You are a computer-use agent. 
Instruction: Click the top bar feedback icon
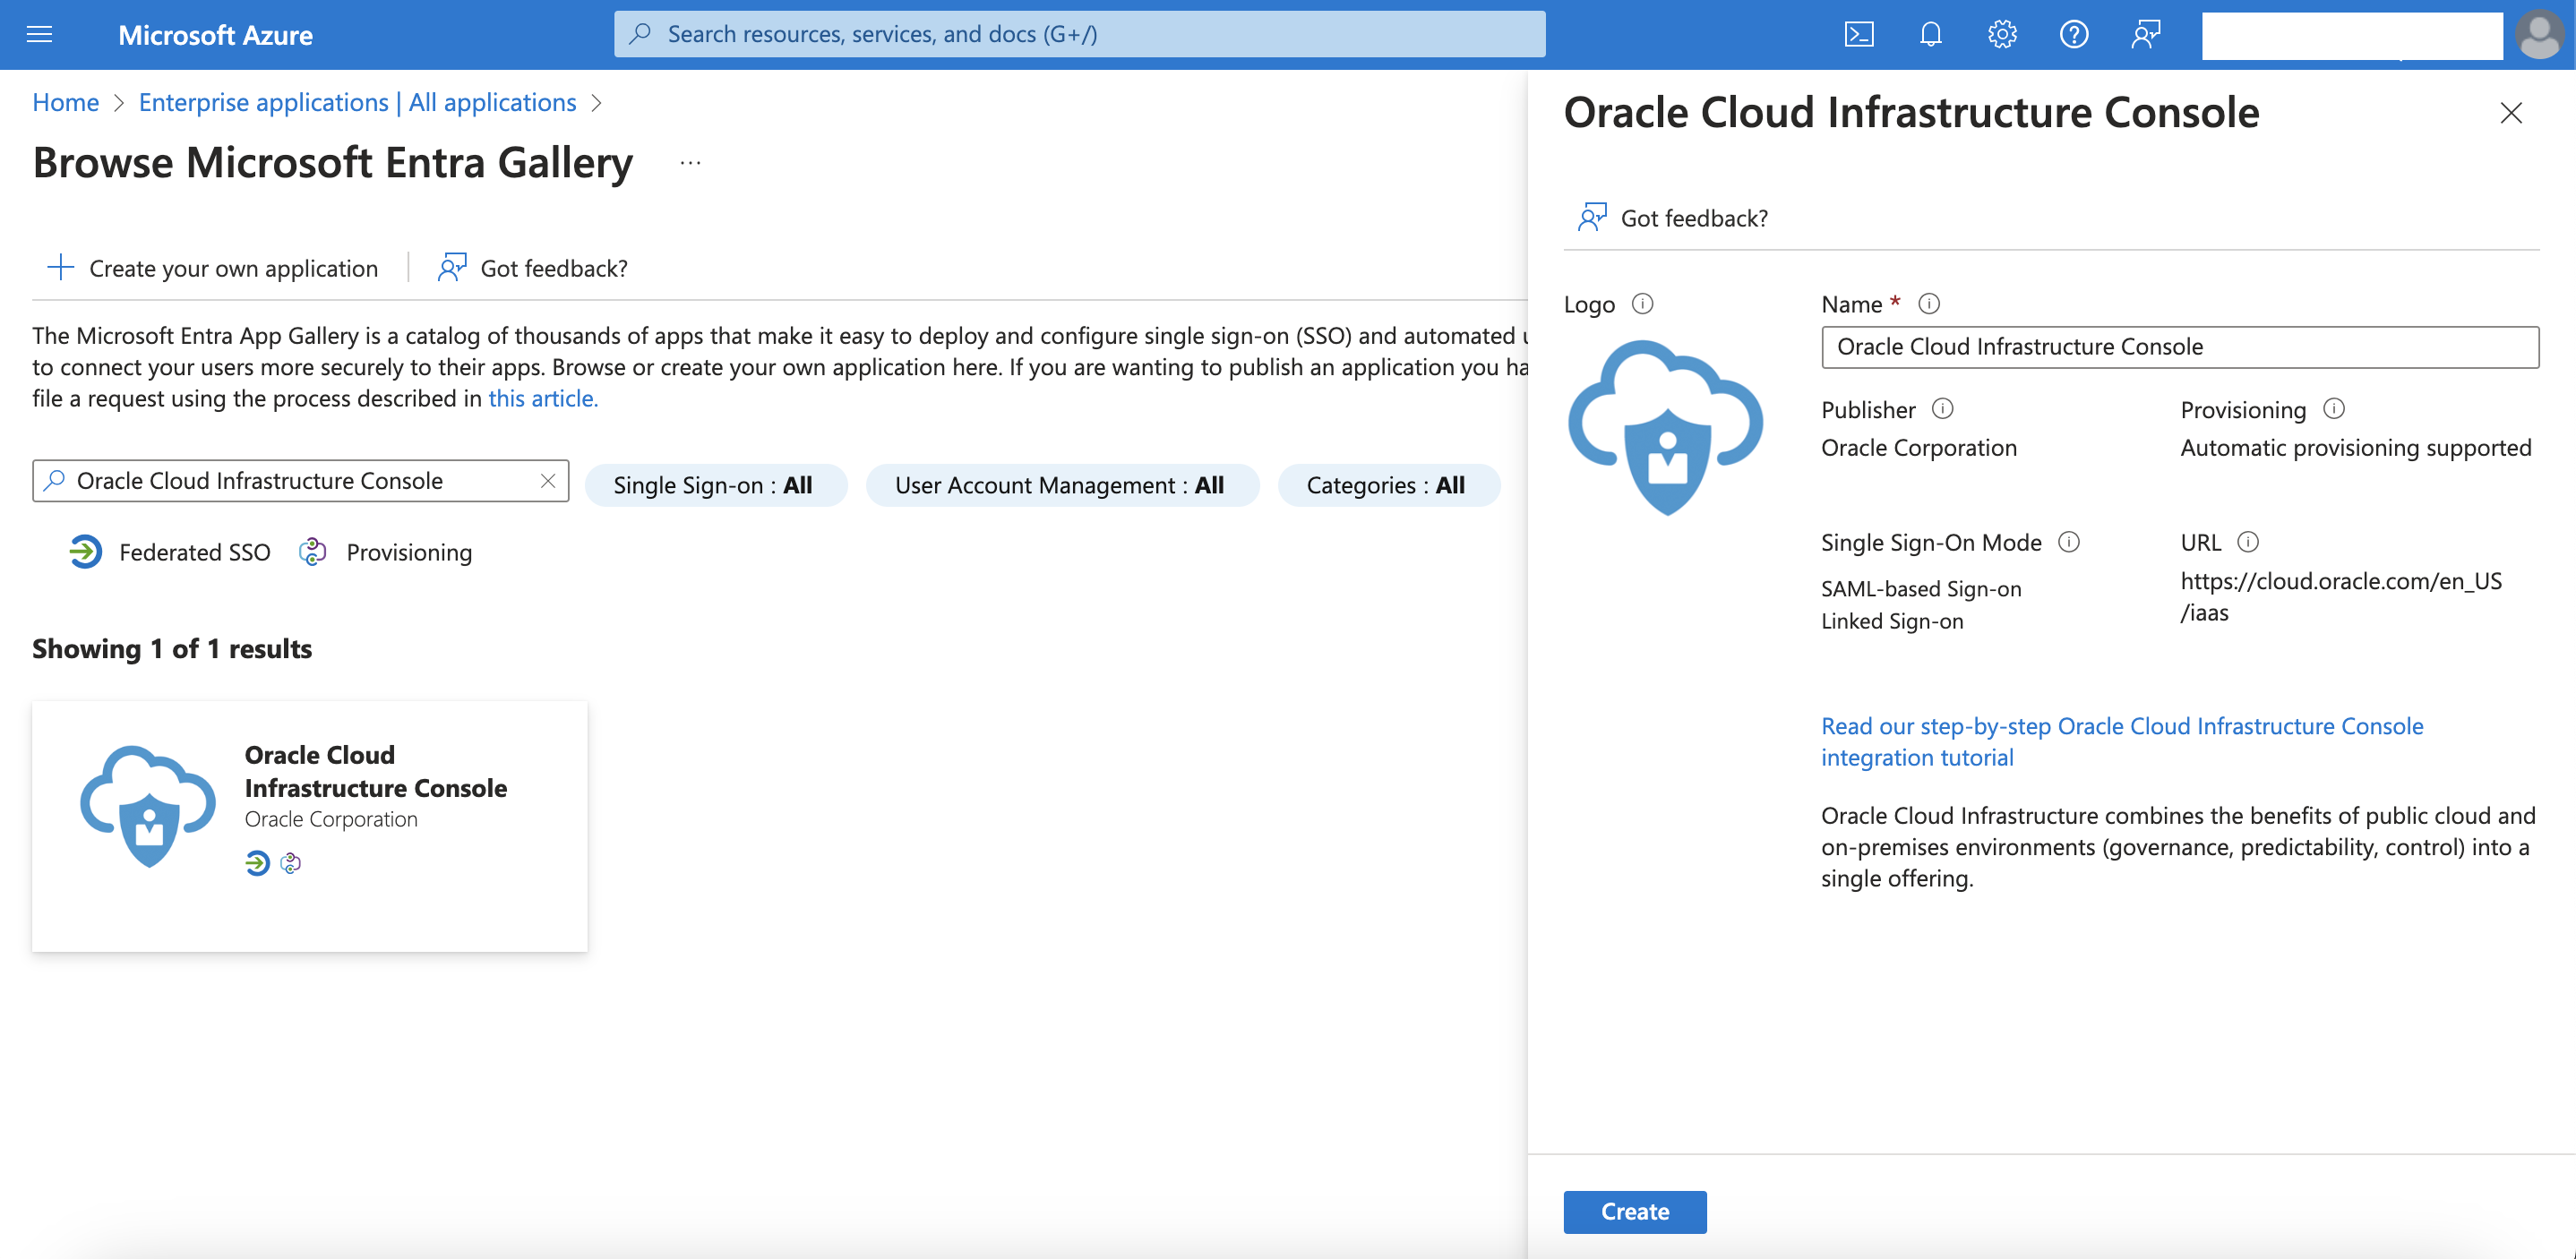tap(2145, 35)
